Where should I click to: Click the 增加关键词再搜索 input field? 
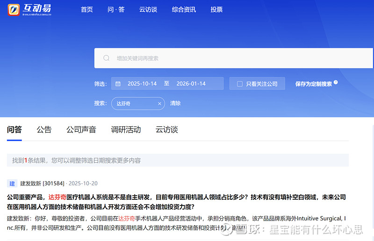coord(233,58)
